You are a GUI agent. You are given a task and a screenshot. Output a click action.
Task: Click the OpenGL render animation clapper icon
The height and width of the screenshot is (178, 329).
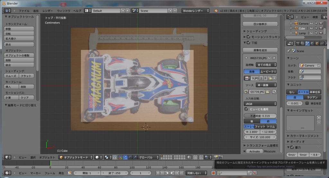[220, 157]
